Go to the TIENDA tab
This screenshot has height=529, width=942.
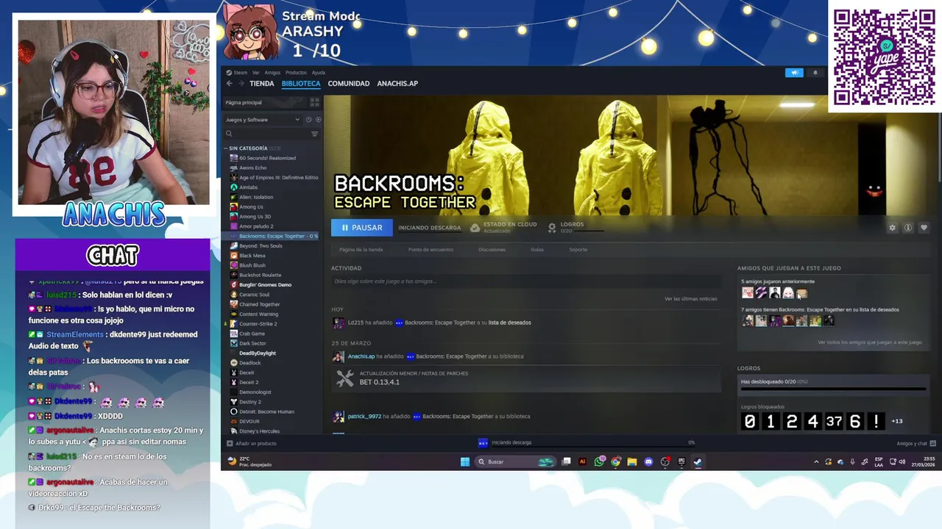262,84
